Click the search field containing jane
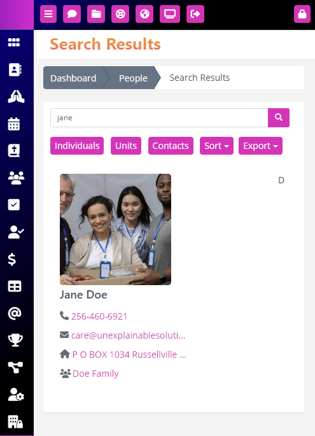The width and height of the screenshot is (315, 436). 159,118
